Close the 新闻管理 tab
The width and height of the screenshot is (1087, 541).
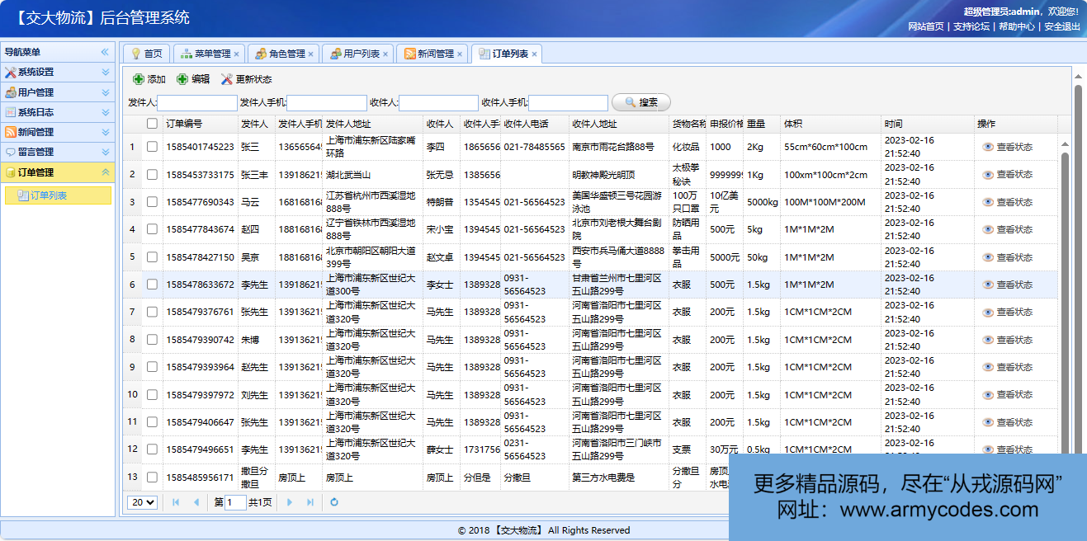(x=461, y=54)
